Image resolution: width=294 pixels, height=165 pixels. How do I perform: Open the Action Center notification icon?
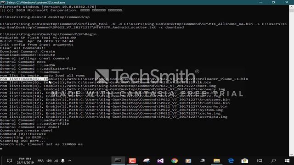pyautogui.click(x=9, y=161)
